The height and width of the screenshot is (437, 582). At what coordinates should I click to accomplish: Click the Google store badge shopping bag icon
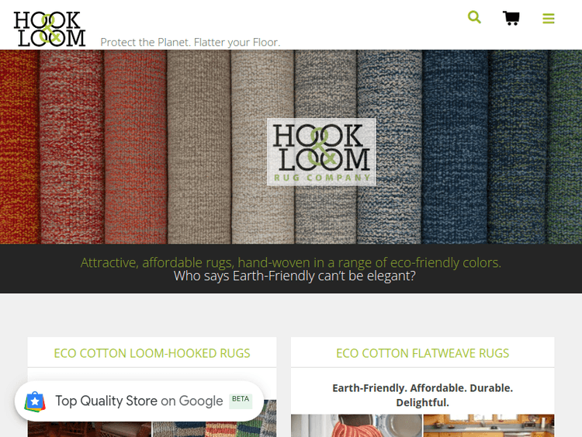tap(35, 401)
